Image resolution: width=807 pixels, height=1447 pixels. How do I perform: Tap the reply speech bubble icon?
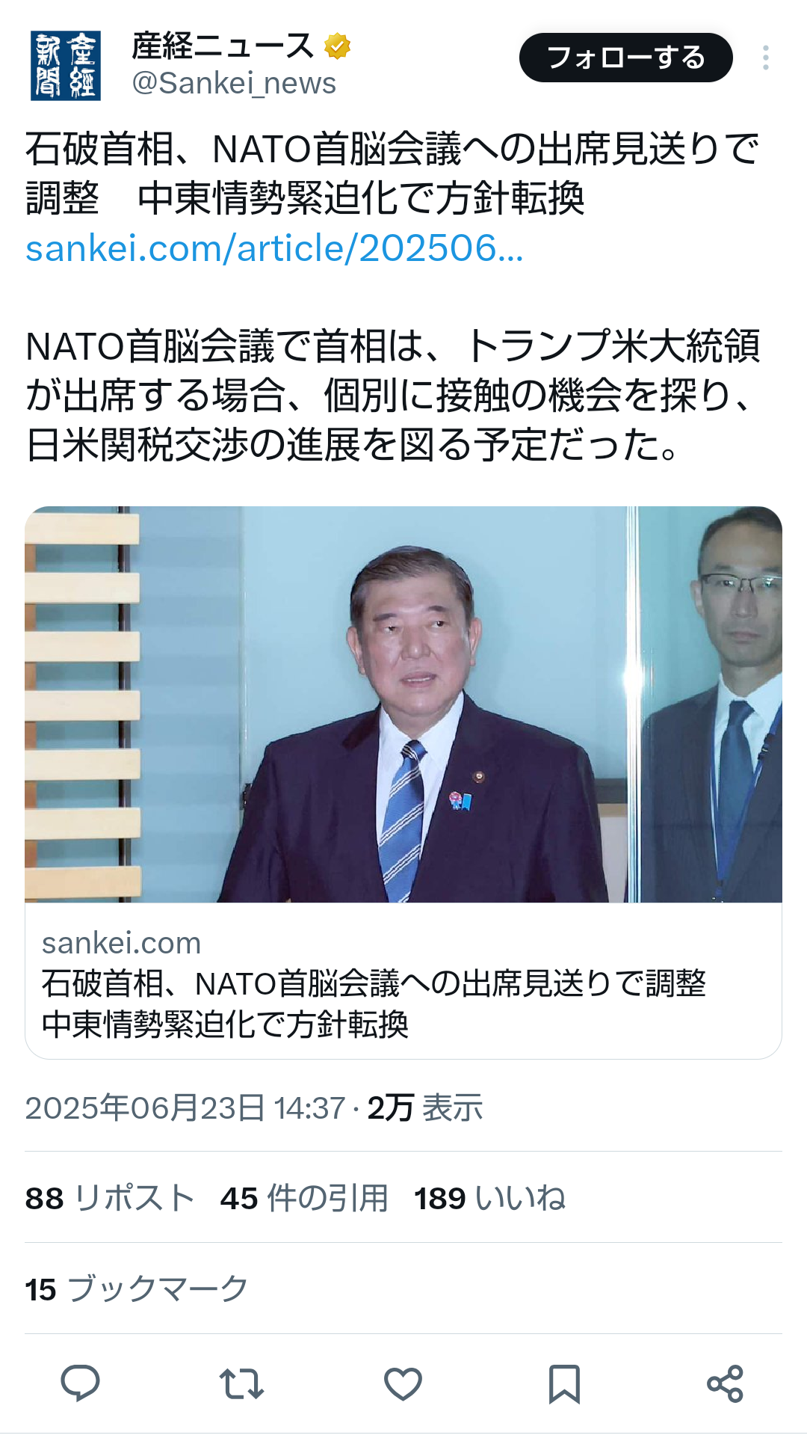[x=80, y=1383]
